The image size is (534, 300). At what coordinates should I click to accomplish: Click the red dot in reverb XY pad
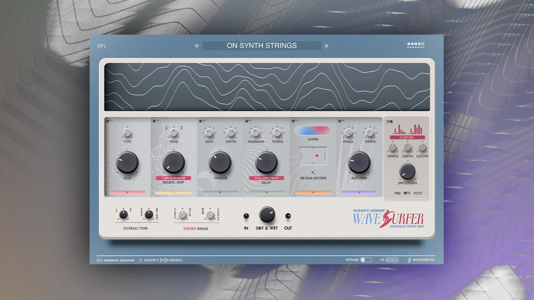click(317, 156)
